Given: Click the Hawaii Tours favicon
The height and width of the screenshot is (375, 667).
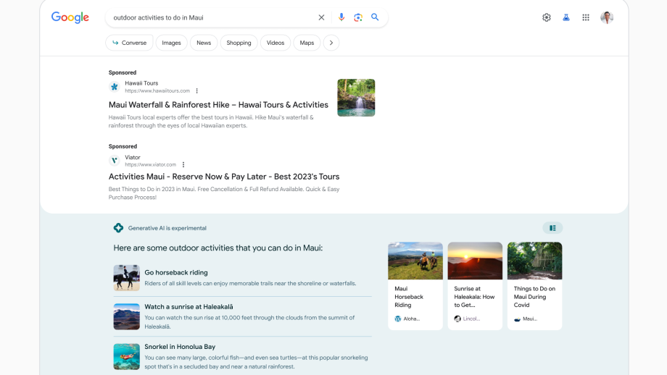Looking at the screenshot, I should (x=114, y=87).
